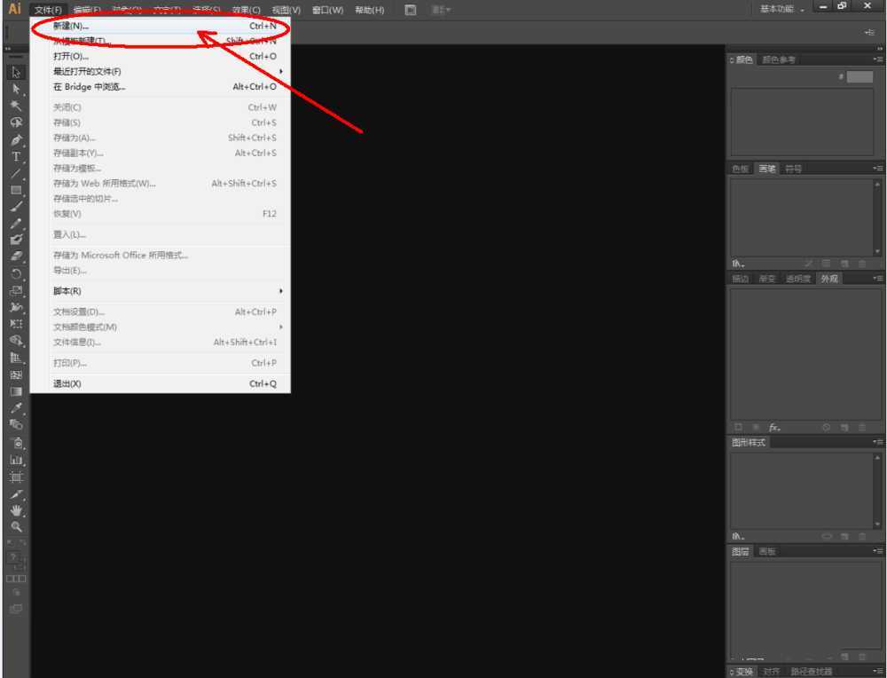
Task: Click the fx add effect icon
Action: click(x=774, y=428)
